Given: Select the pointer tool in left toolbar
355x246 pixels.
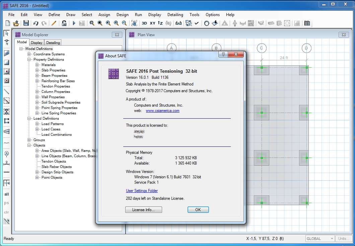Looking at the screenshot, I should point(7,33).
